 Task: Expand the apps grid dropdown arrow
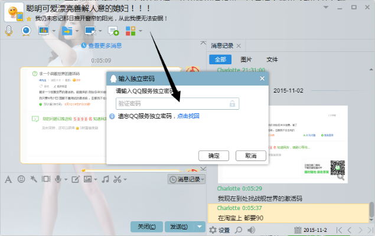[x=141, y=31]
